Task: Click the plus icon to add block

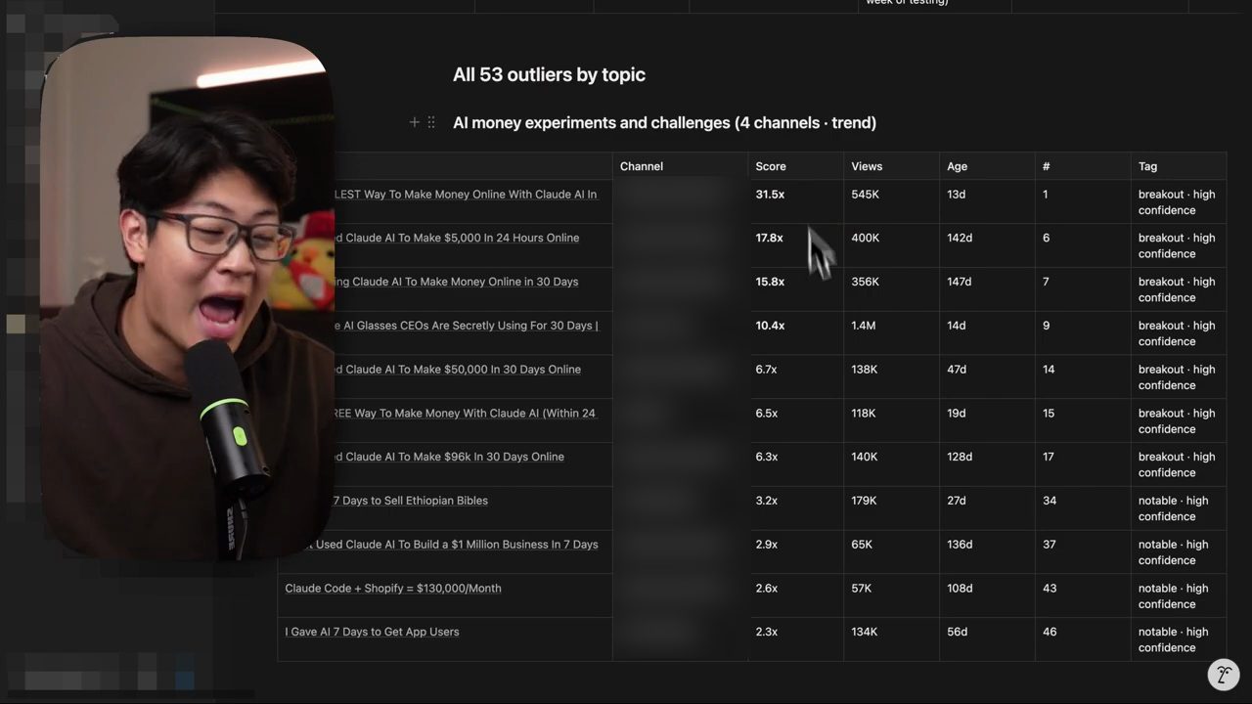Action: (415, 122)
